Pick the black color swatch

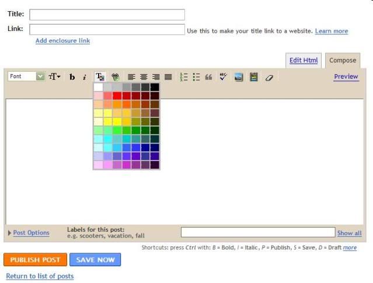click(155, 88)
